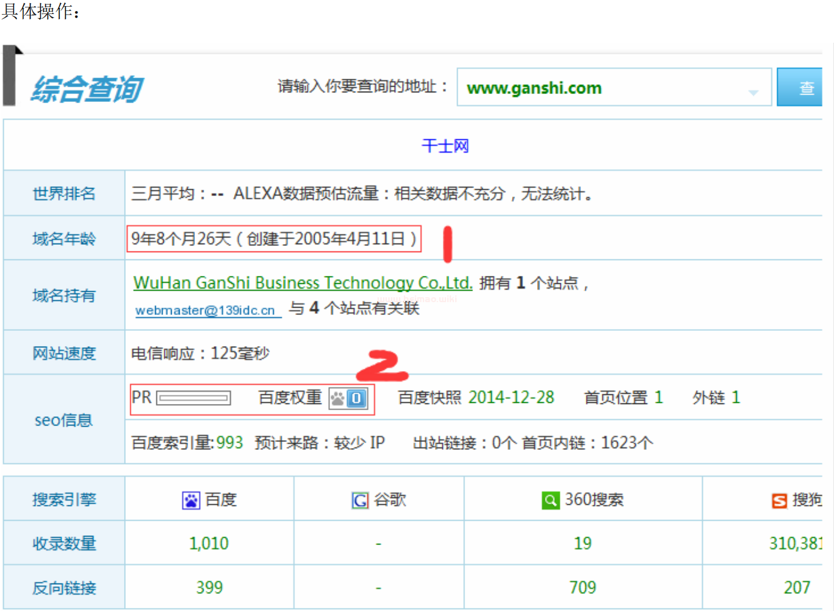Click Baidu index count 993
The width and height of the screenshot is (834, 611).
(229, 443)
